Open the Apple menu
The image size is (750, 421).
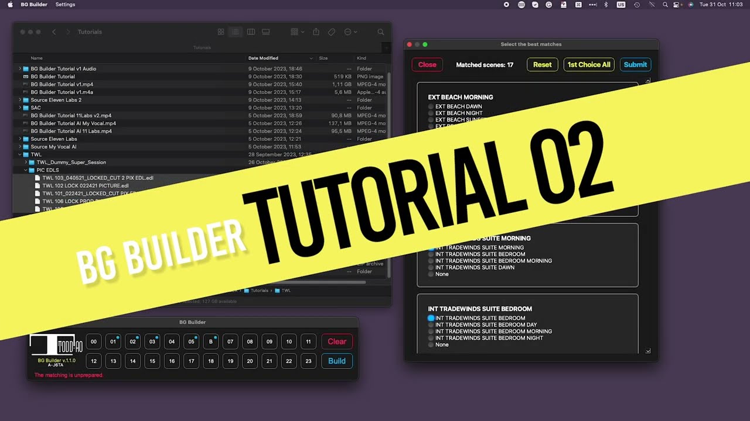(10, 5)
